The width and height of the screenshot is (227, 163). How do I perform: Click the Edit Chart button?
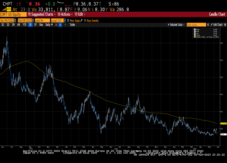217,25
